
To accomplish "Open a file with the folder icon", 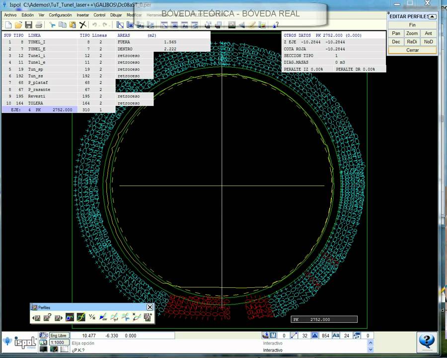I will tap(18, 25).
